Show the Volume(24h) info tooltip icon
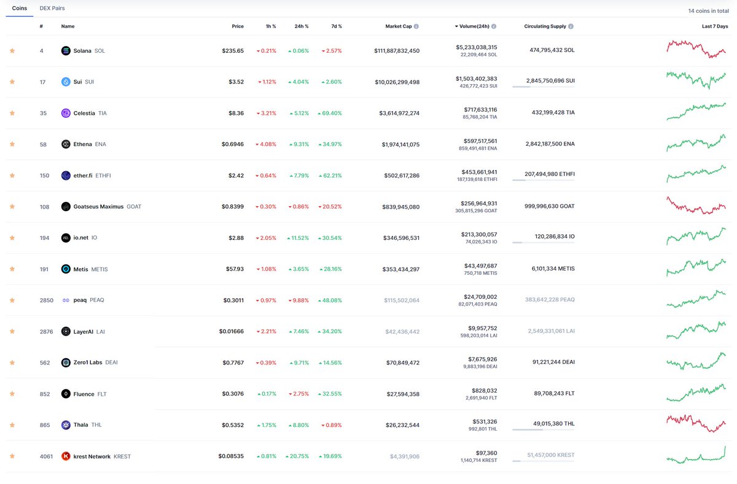The width and height of the screenshot is (737, 484). tap(494, 26)
